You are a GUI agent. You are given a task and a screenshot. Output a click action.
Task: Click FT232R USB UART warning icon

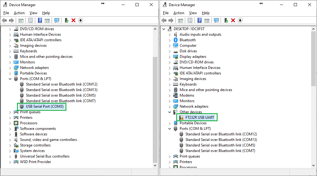click(x=181, y=118)
